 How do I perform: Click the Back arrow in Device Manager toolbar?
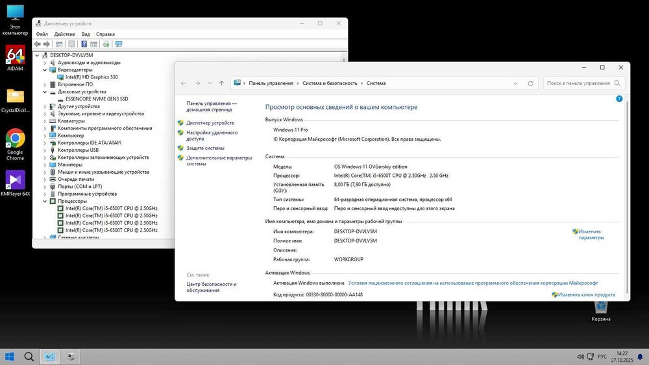tap(37, 44)
